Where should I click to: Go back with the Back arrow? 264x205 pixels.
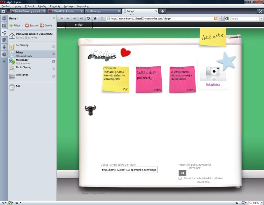tap(68, 18)
